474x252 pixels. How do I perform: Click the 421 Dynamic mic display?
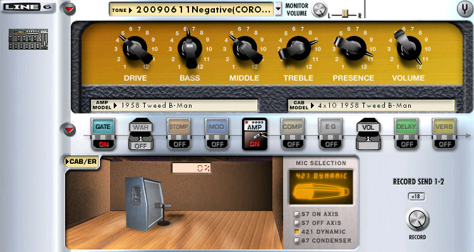pyautogui.click(x=320, y=188)
